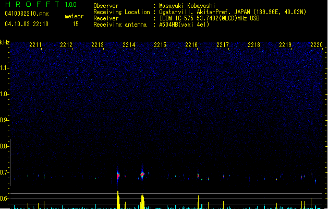Click the 'Observer' field label

click(x=106, y=6)
